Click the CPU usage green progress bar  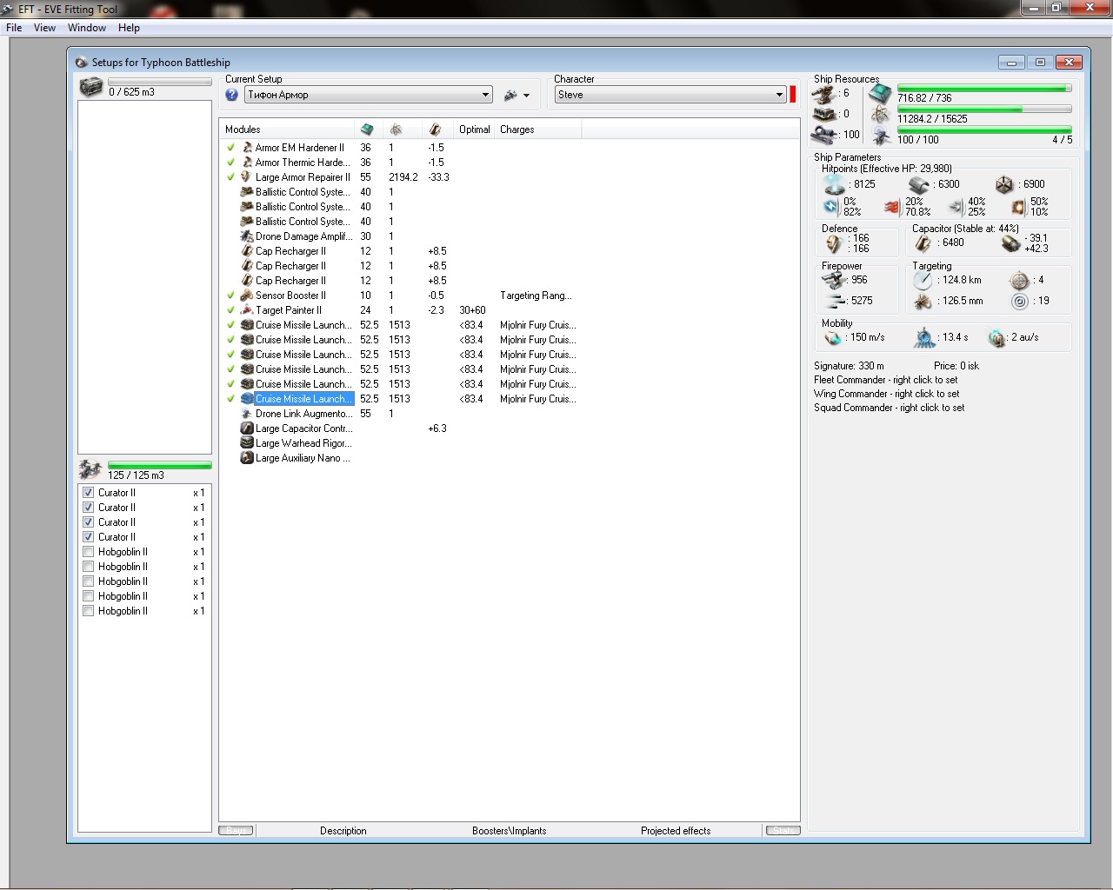coord(984,88)
